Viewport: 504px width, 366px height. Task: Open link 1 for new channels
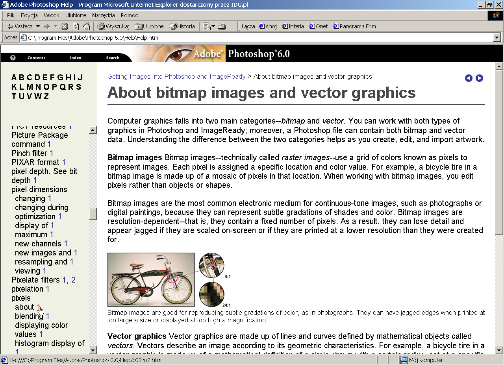point(66,244)
